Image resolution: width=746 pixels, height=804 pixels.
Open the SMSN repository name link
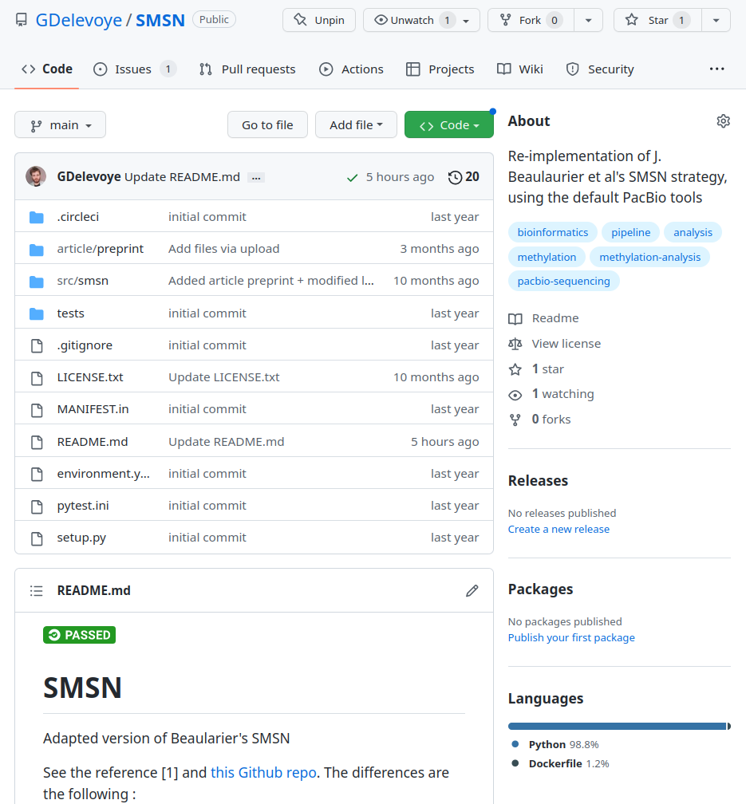pyautogui.click(x=160, y=20)
